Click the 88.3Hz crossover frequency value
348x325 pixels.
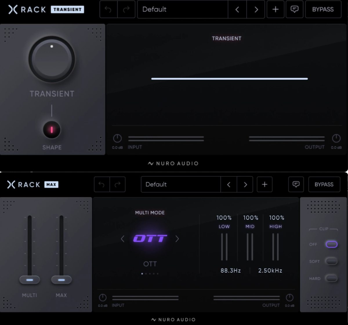pos(231,270)
